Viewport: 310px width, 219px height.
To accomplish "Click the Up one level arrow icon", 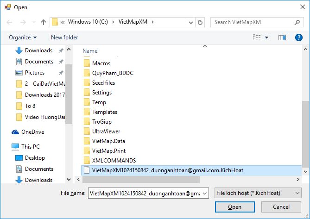I will pos(44,22).
